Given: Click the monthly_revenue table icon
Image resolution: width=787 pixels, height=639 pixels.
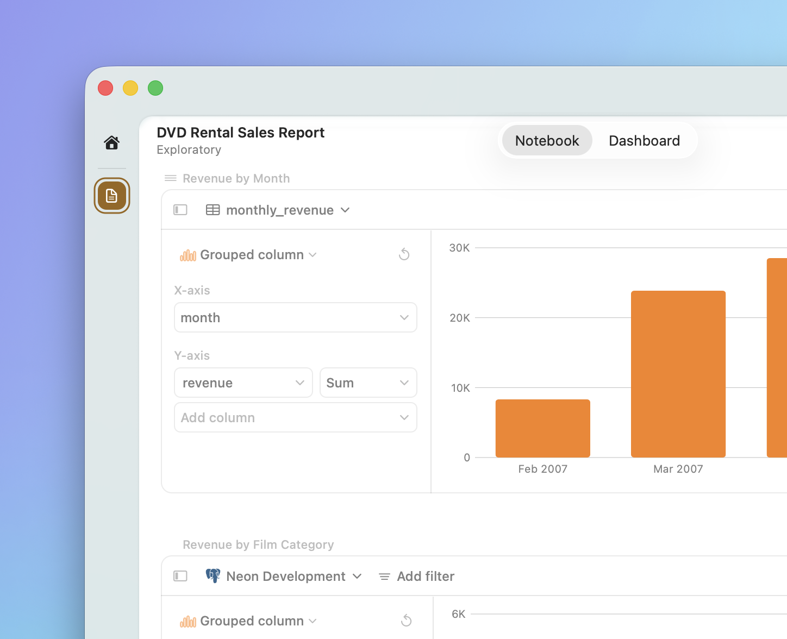Looking at the screenshot, I should pyautogui.click(x=213, y=210).
